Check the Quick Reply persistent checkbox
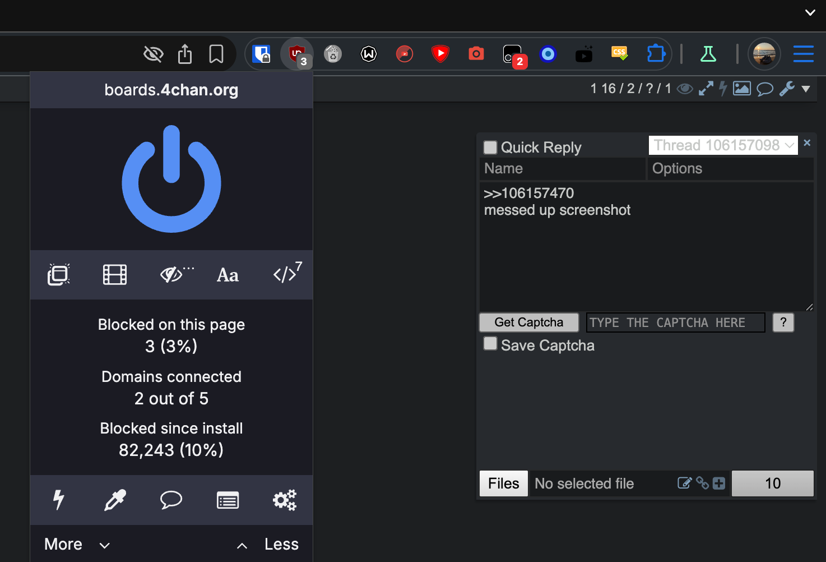The image size is (826, 562). click(x=490, y=148)
